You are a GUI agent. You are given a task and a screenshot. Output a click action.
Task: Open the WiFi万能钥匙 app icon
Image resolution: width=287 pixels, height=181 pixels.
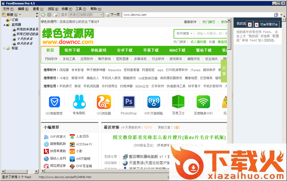153,102
